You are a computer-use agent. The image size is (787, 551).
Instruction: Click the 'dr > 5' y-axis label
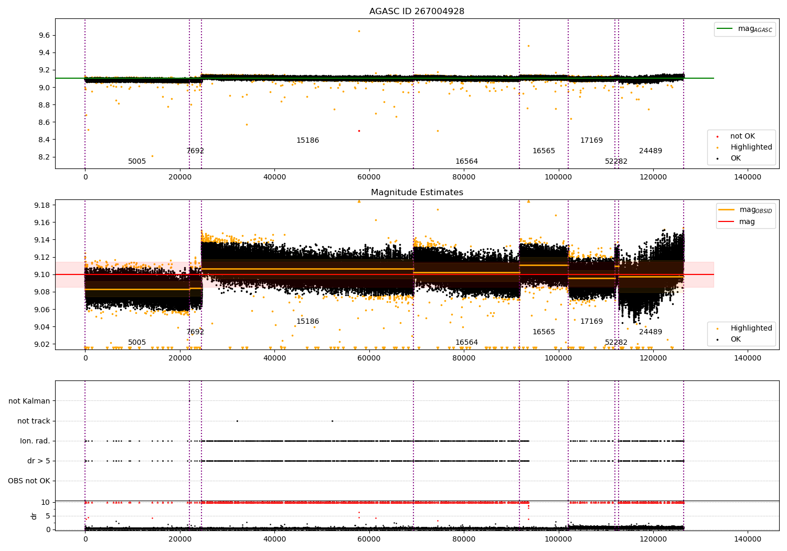coord(39,461)
